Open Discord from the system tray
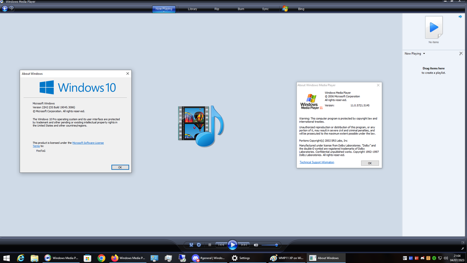467x263 pixels. 422,258
